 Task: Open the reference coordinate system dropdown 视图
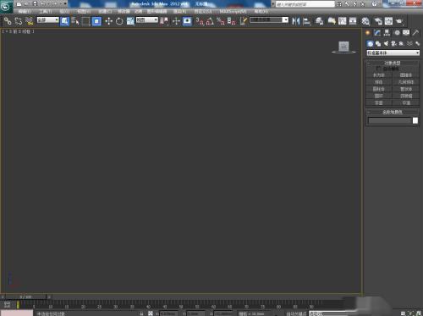click(x=147, y=20)
